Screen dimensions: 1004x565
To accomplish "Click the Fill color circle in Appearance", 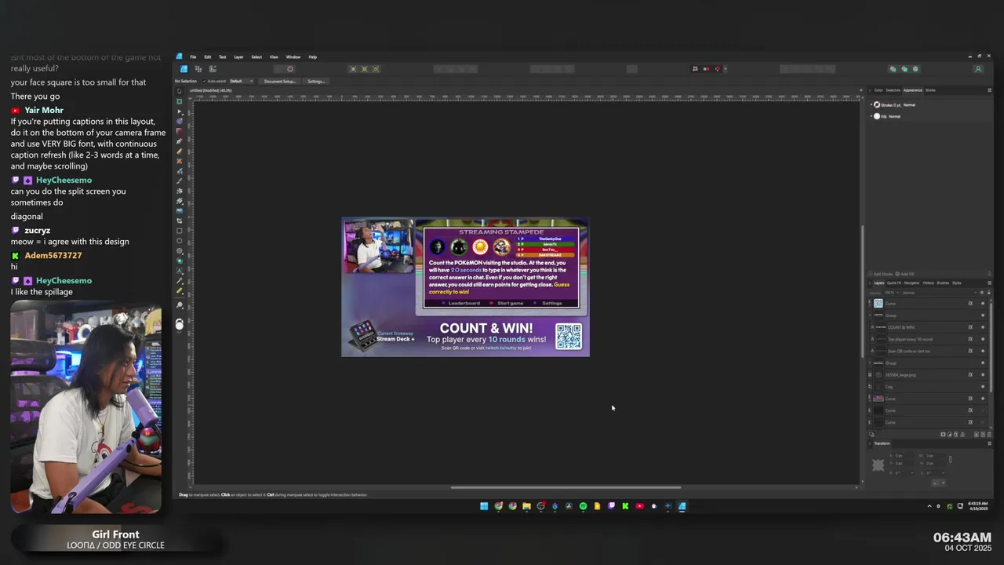I will click(x=877, y=116).
